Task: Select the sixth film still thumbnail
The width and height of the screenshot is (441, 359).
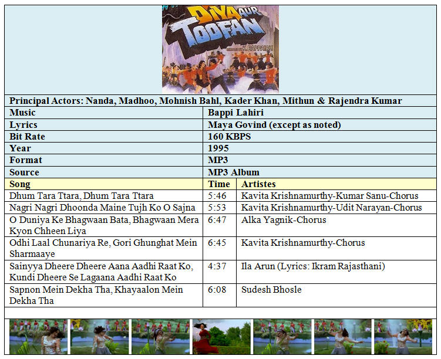Action: tap(343, 337)
